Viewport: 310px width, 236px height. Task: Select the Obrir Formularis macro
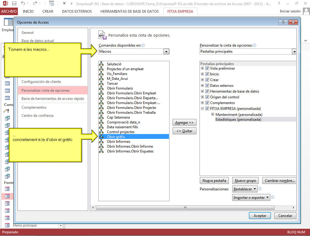pos(134,88)
